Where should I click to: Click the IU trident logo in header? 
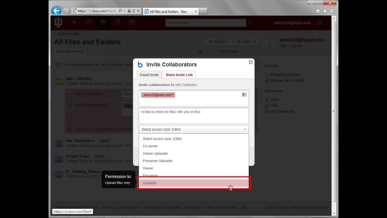pyautogui.click(x=58, y=22)
